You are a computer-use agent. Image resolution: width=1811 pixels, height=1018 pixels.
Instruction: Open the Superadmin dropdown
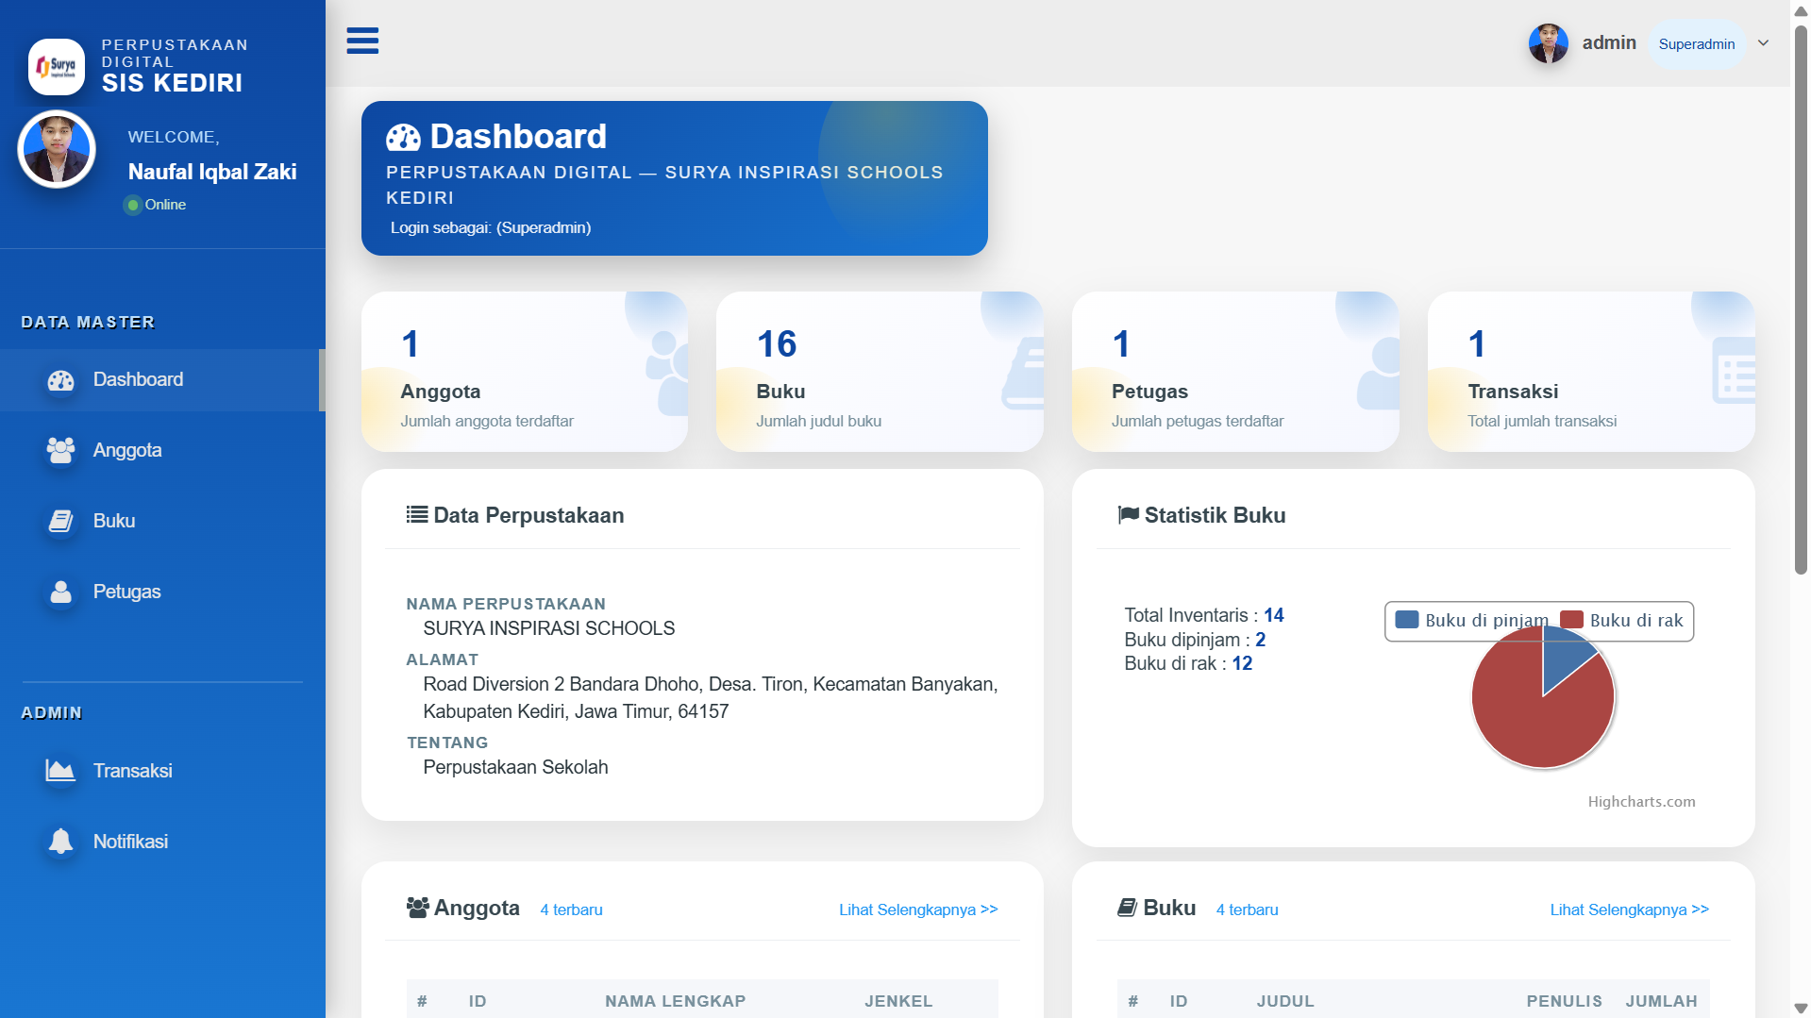point(1696,43)
